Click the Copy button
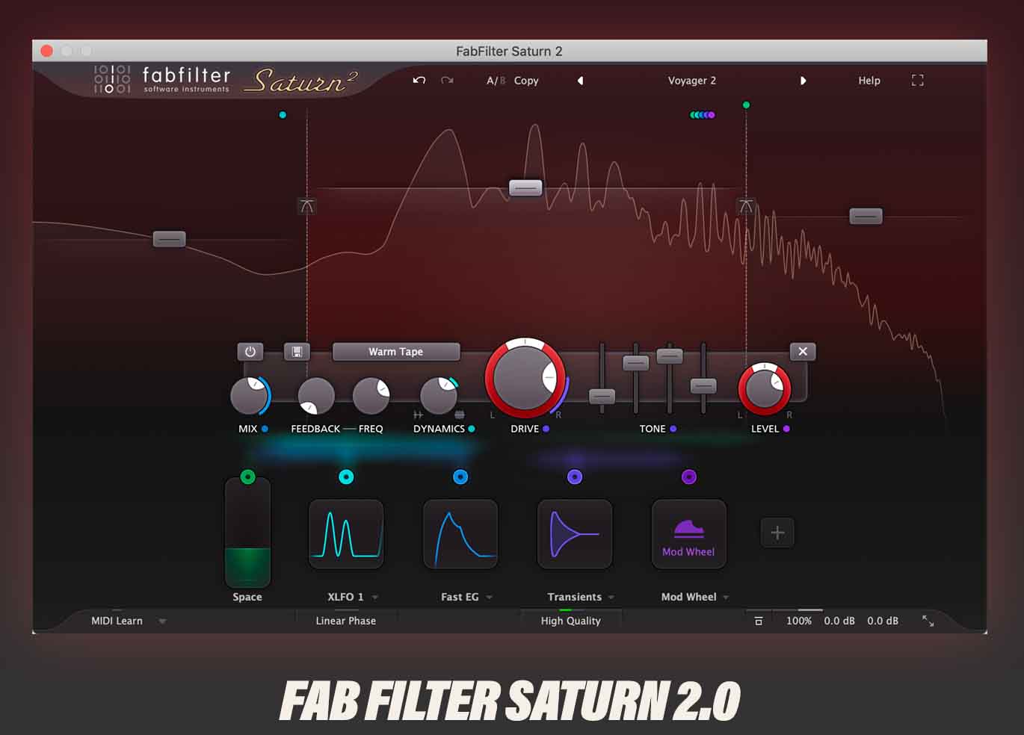This screenshot has width=1024, height=735. (526, 81)
